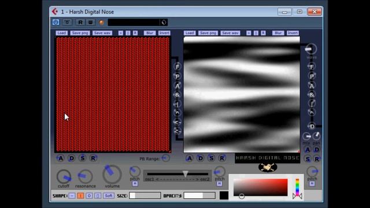Click Save png above the grayscale image
The image size is (370, 208).
point(208,33)
